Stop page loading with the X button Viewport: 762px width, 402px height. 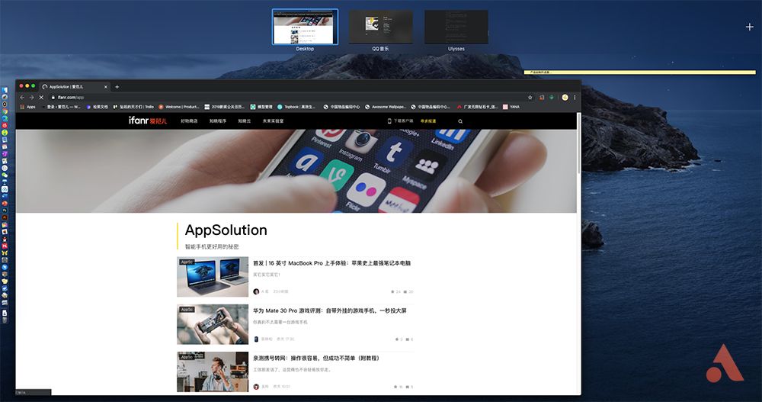(x=41, y=98)
